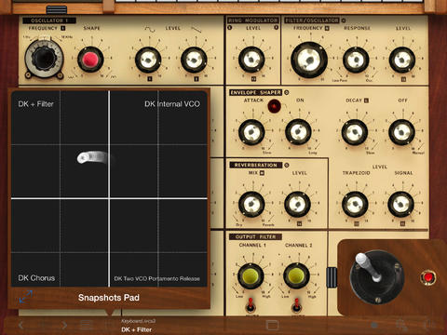Image resolution: width=447 pixels, height=335 pixels.
Task: Go to the previous preset using left chevron
Action: (20, 325)
